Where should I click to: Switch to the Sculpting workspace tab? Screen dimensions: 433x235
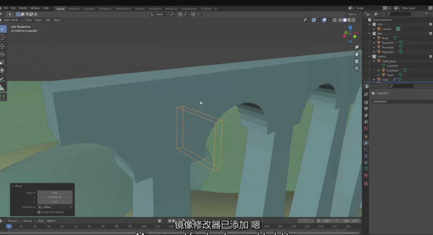pos(89,9)
